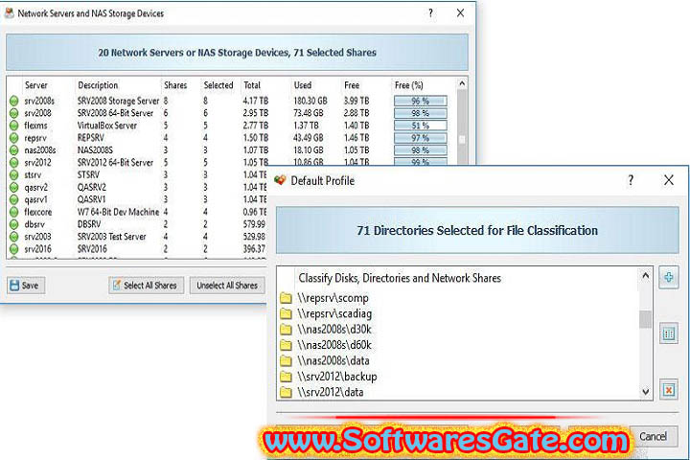Click the '4.17 TB' total value
Viewport: 690px width, 460px height.
point(255,101)
